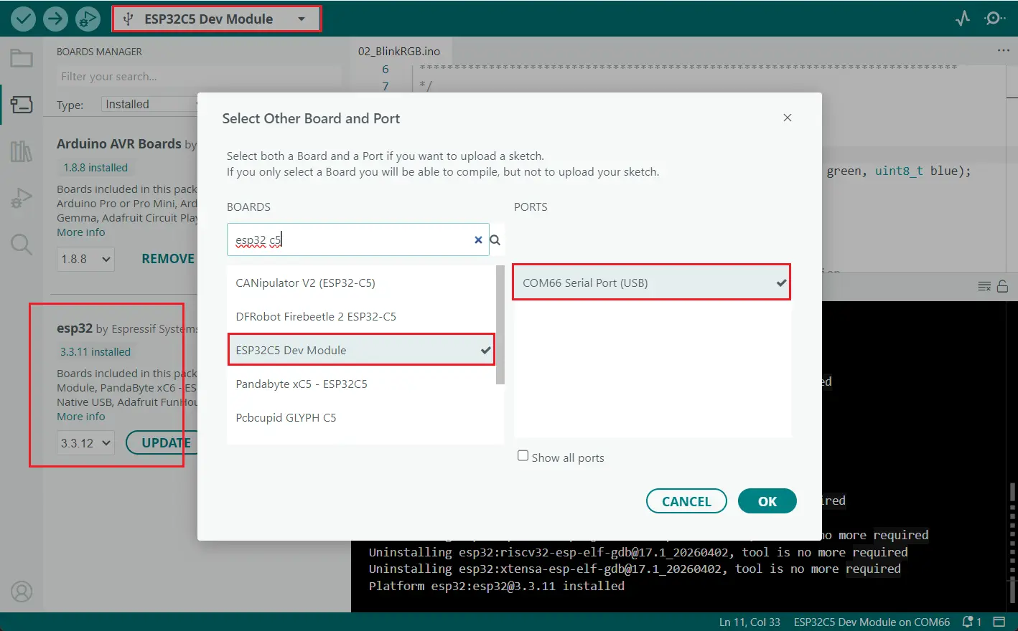Click the output toggle word-wrap icon

(x=984, y=287)
